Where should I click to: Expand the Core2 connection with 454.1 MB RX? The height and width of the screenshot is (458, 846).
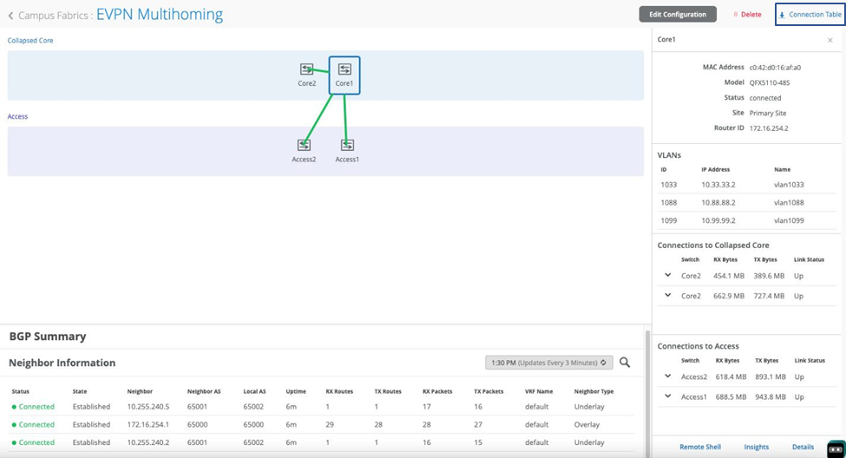(667, 275)
